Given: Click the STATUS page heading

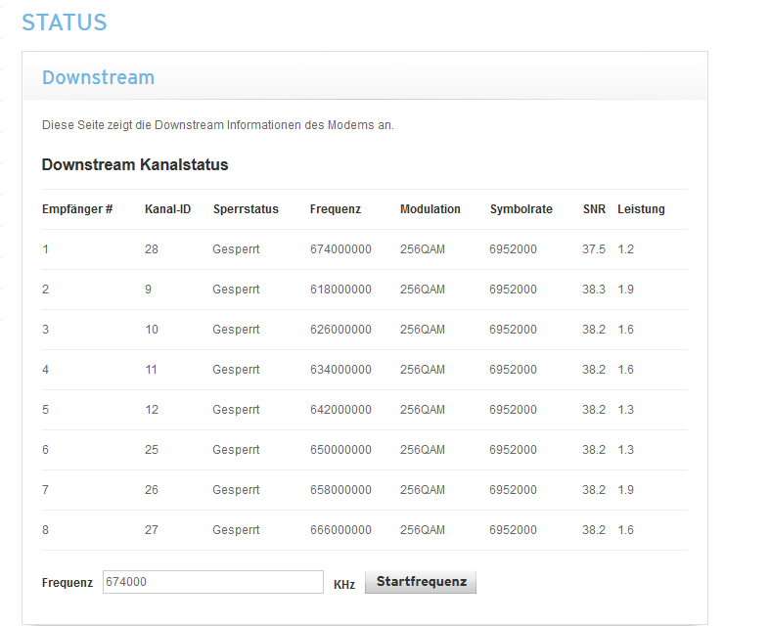Looking at the screenshot, I should click(65, 22).
